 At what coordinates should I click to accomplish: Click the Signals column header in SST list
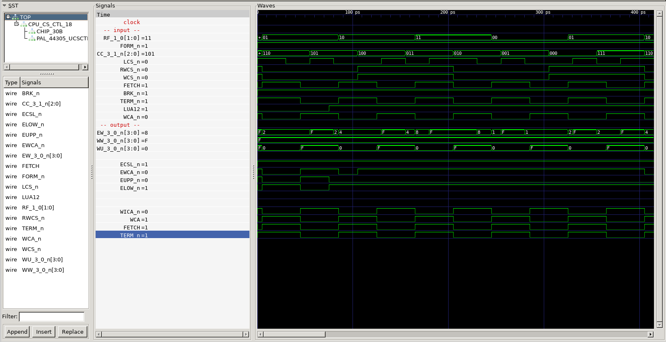point(54,82)
